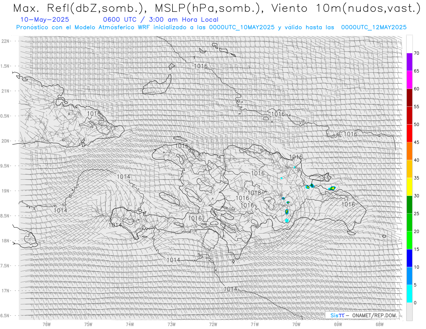Click the colorbar value '25'
This screenshot has width=426, height=329.
(x=416, y=214)
